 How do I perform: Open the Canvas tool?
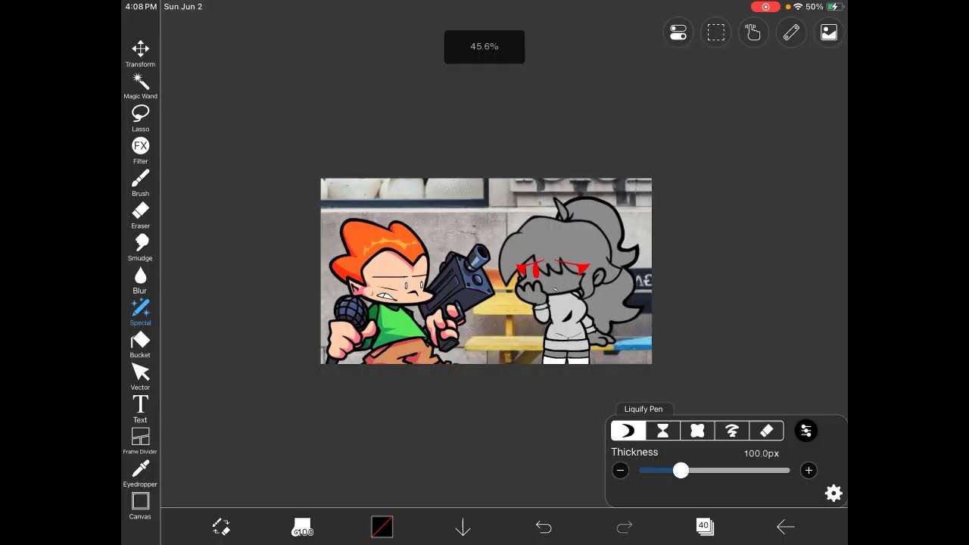(140, 506)
